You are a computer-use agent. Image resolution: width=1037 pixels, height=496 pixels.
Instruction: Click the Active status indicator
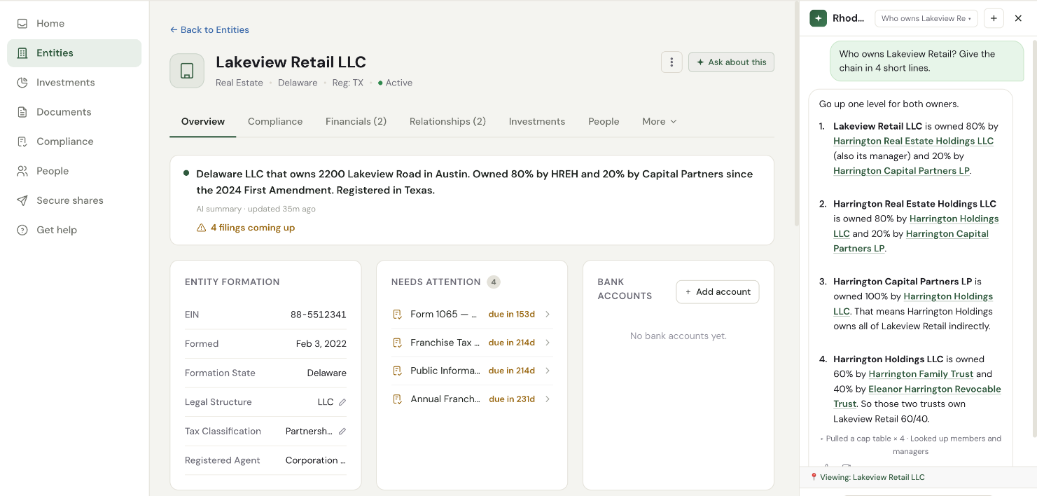(395, 83)
